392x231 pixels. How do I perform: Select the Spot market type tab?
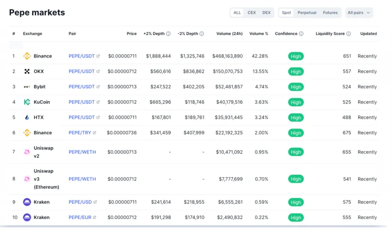coord(286,13)
